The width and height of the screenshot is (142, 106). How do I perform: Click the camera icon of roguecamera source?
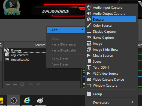coord(7,55)
